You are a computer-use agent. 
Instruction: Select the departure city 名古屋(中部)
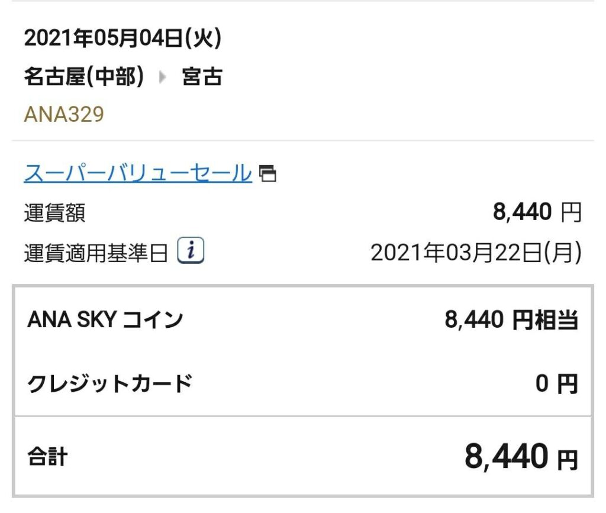click(84, 76)
